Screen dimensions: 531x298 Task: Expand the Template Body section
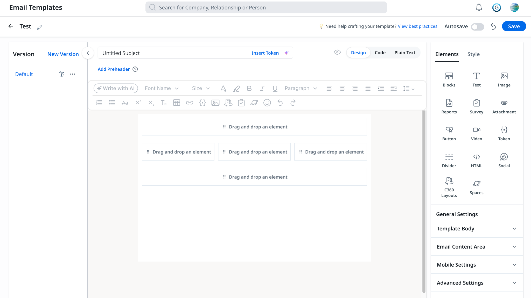[477, 229]
